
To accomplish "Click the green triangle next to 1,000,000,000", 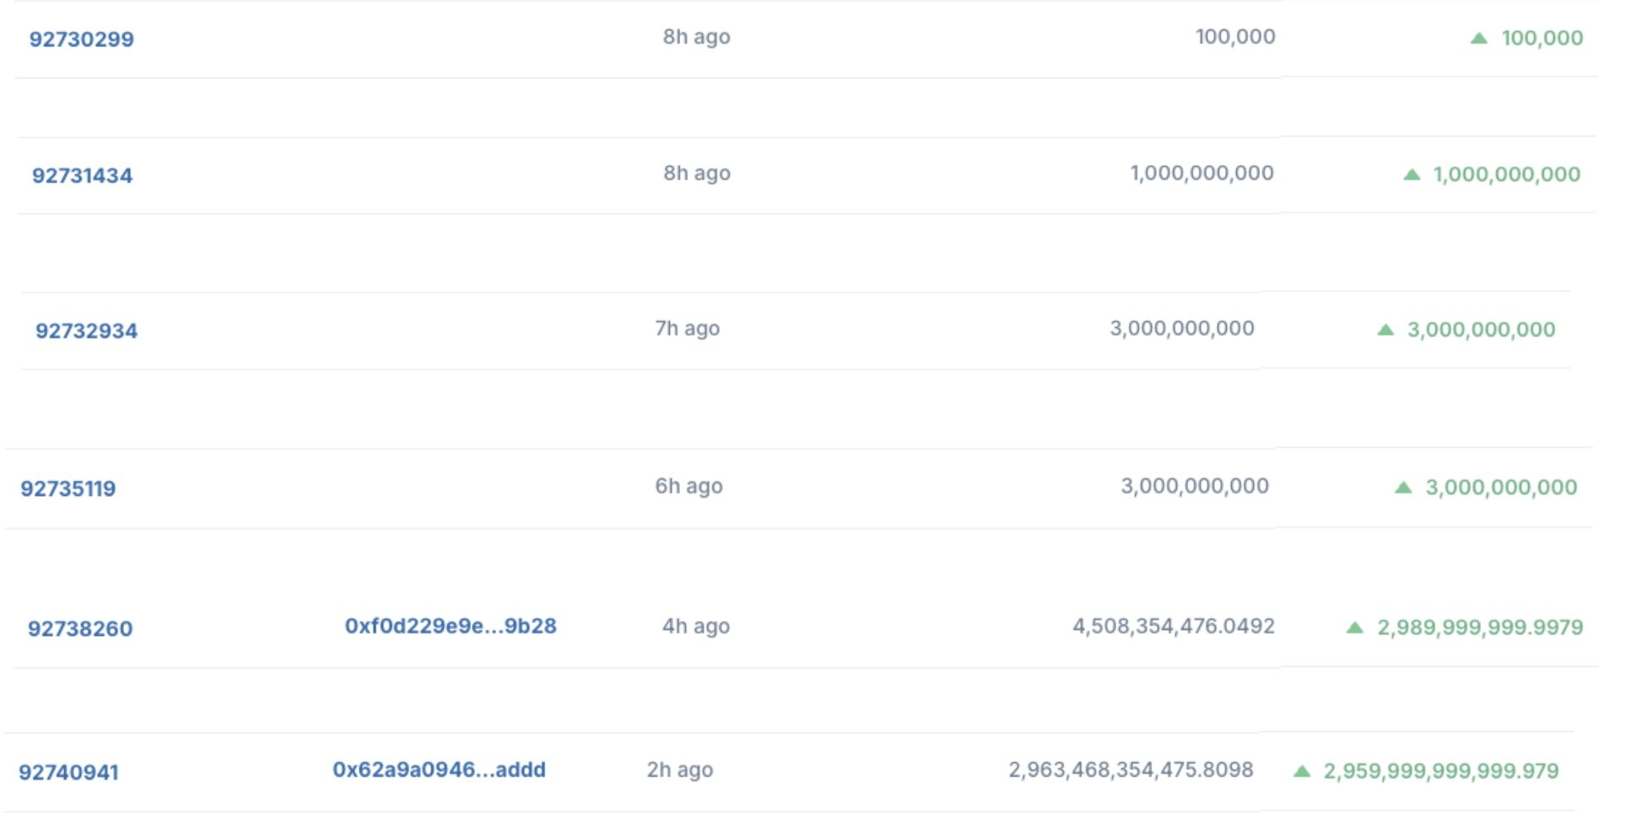I will tap(1412, 175).
